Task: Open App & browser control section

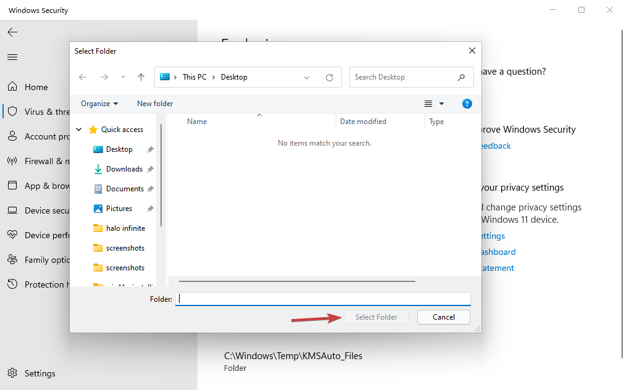Action: click(x=38, y=186)
